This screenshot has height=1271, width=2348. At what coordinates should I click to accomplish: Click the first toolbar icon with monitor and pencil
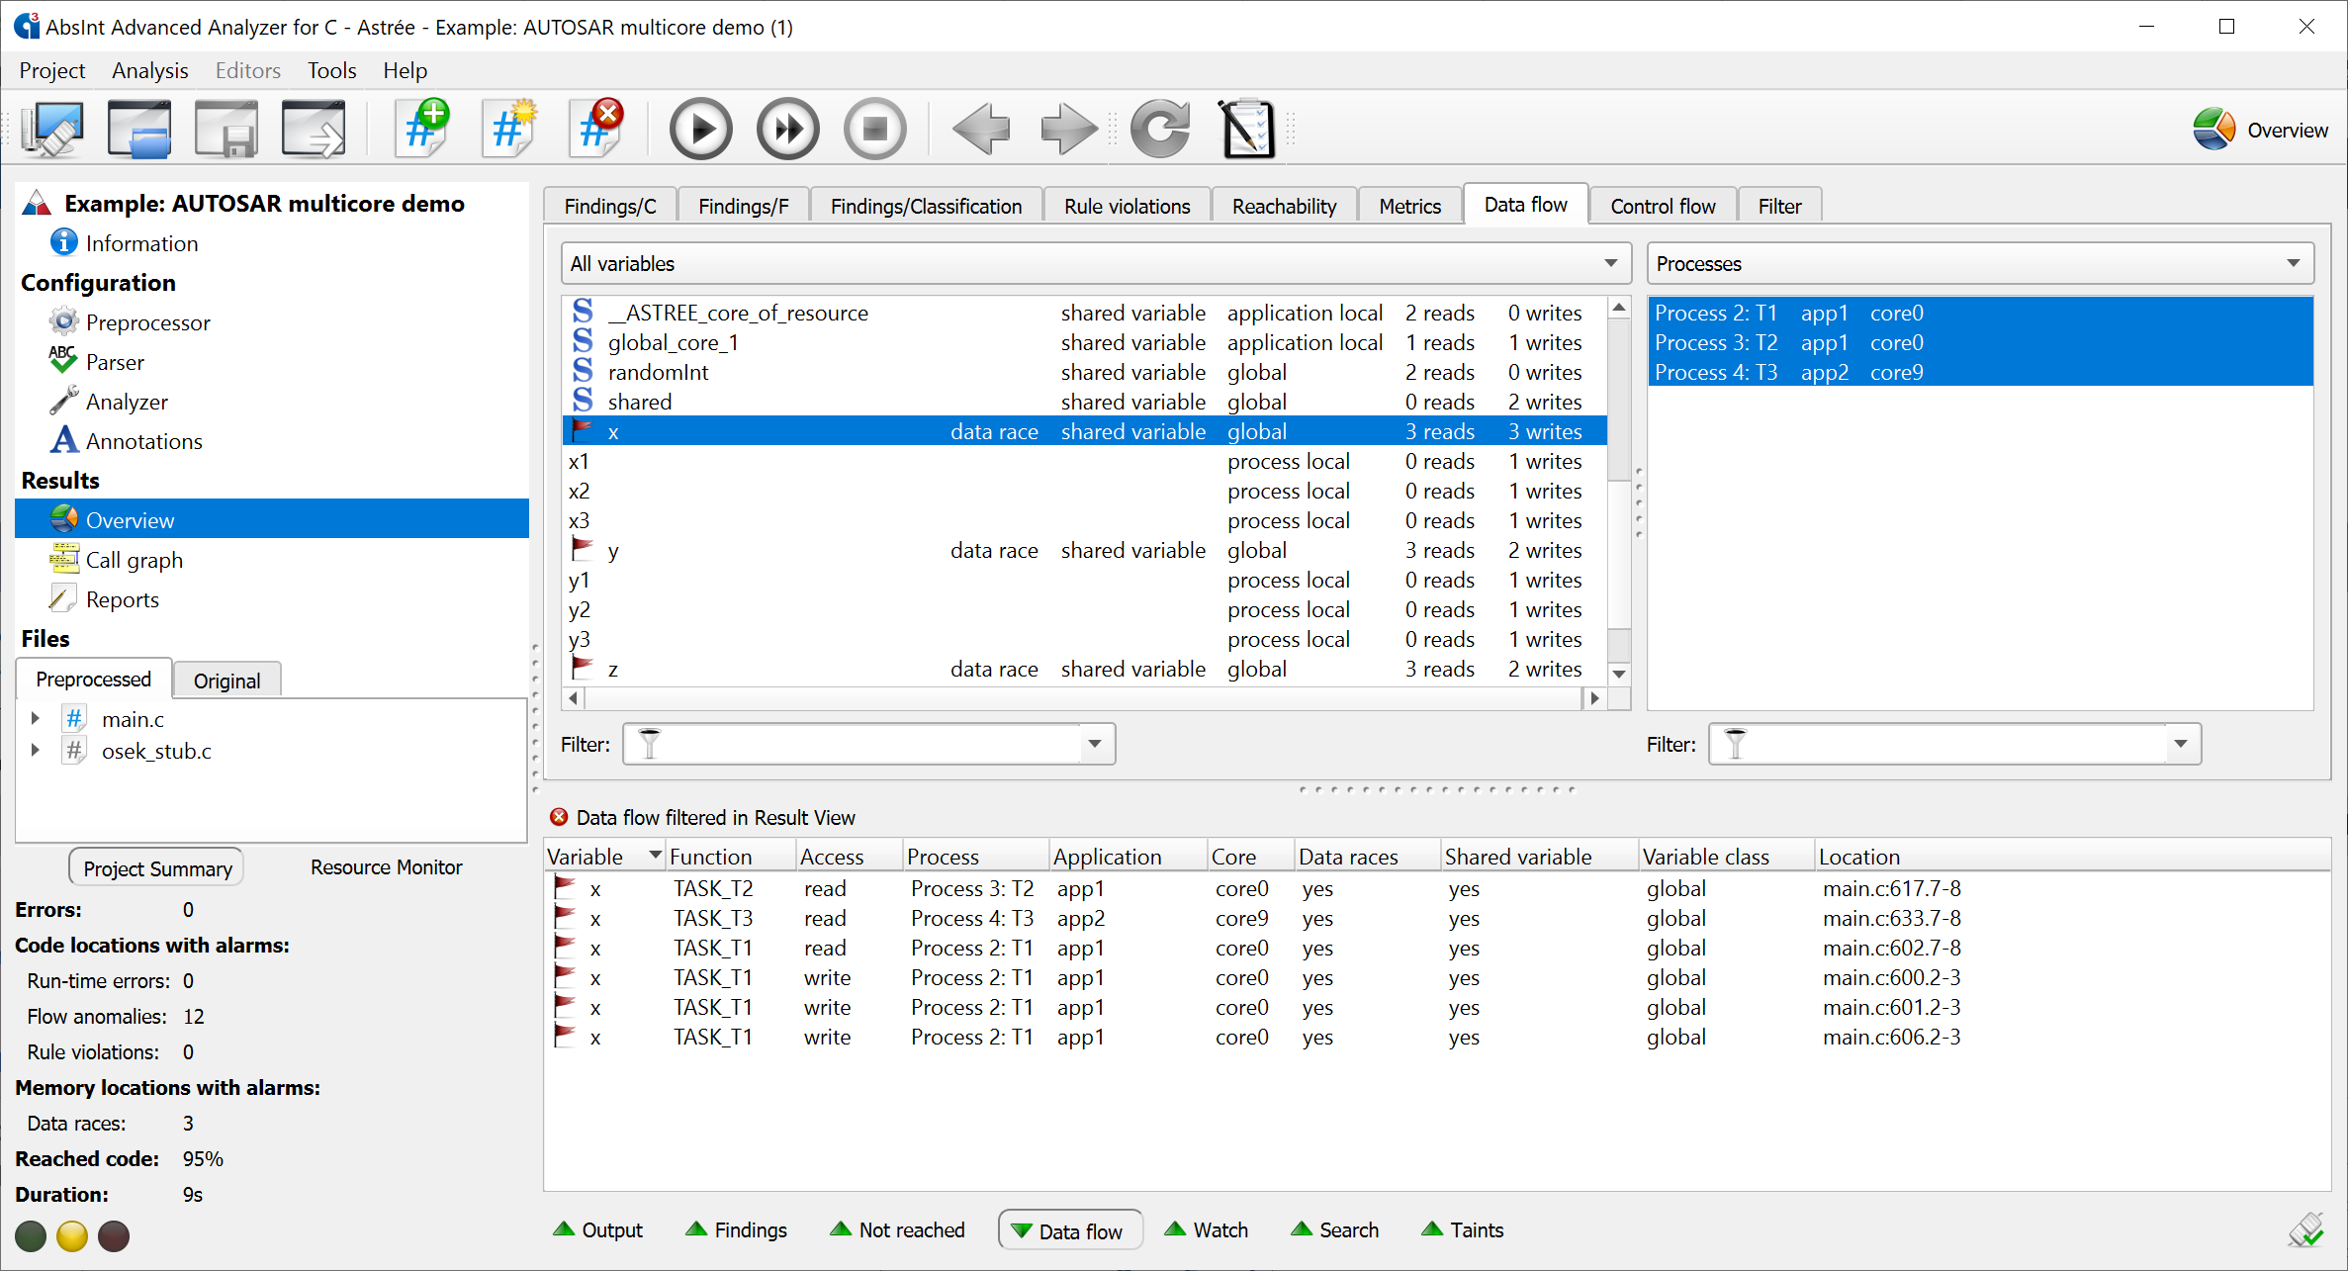tap(52, 129)
